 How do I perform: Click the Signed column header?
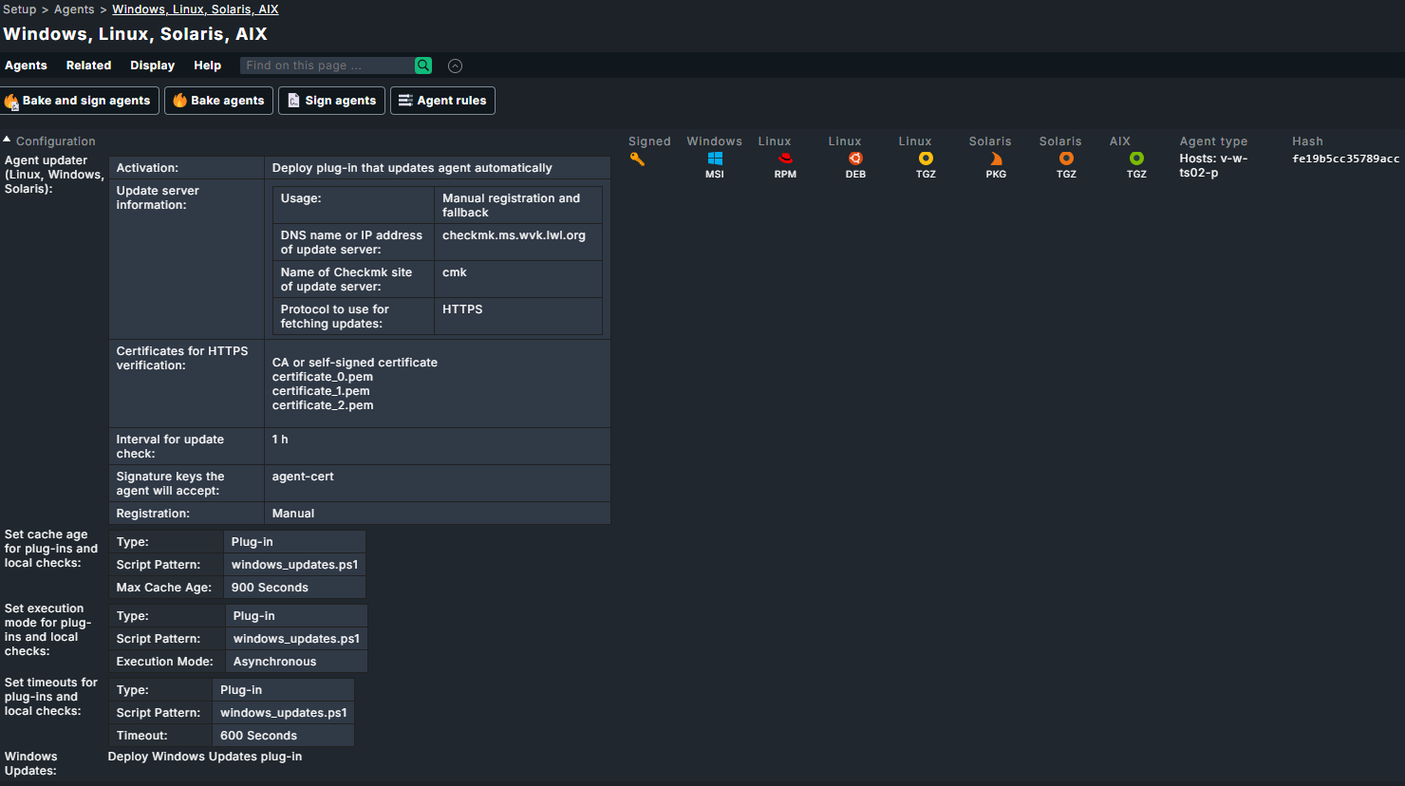(x=649, y=141)
